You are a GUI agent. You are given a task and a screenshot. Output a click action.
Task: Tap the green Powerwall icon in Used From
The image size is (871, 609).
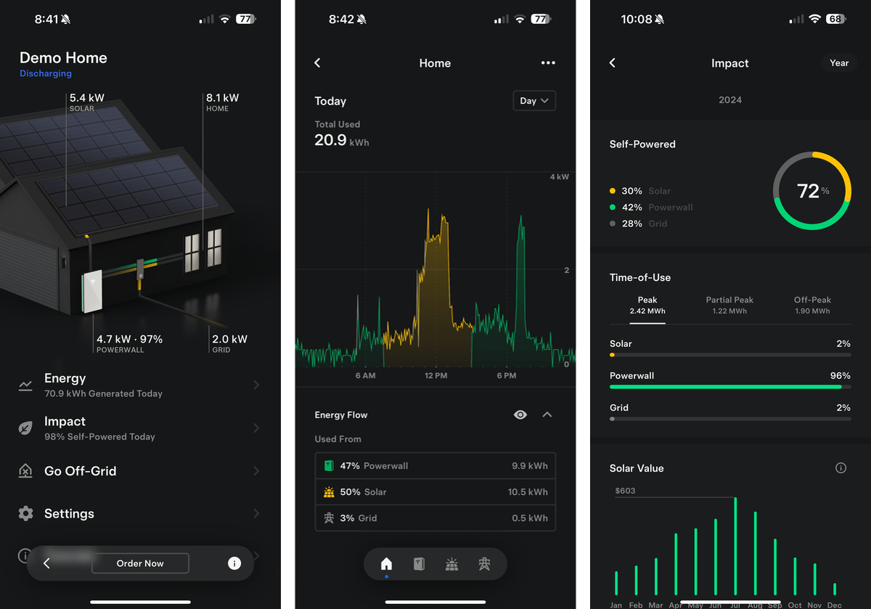point(329,466)
